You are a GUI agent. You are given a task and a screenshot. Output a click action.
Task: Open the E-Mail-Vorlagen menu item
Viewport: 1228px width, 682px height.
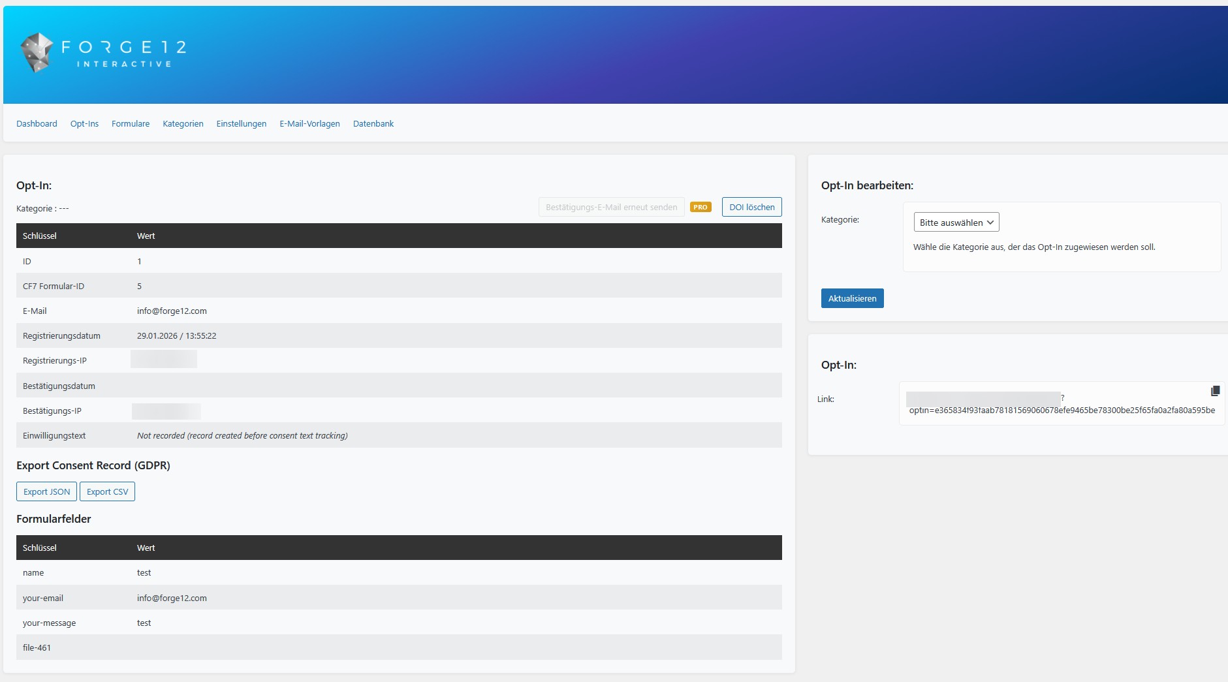point(309,123)
